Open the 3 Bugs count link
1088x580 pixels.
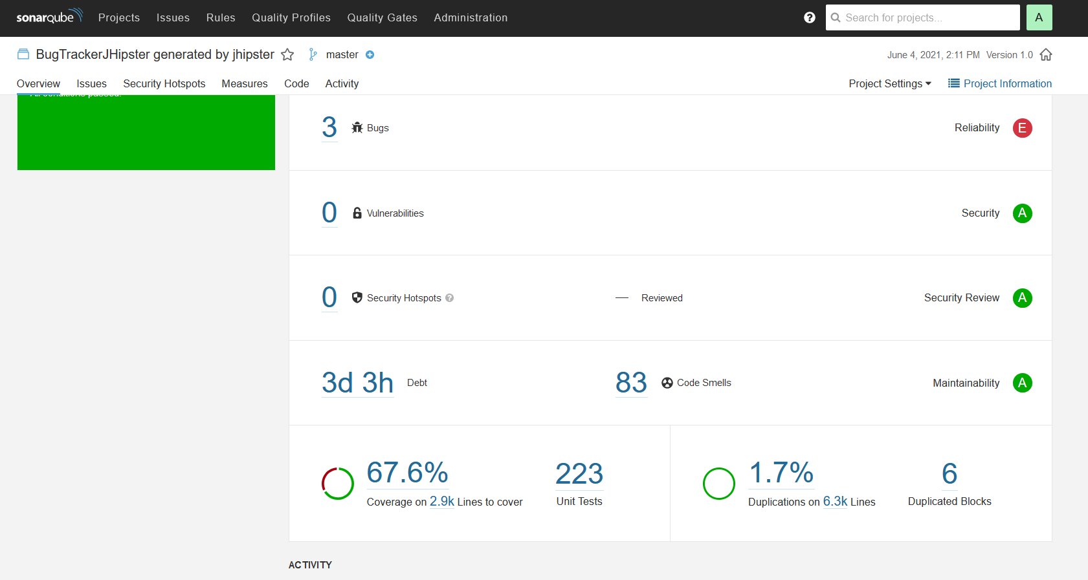point(329,127)
